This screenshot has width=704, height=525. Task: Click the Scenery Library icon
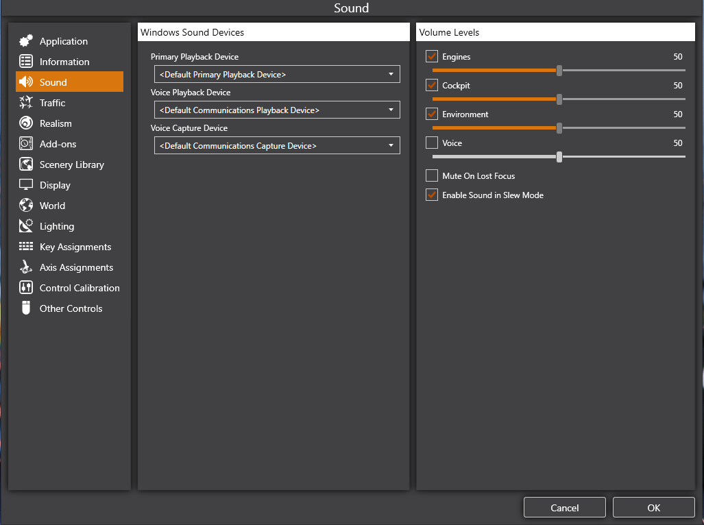pyautogui.click(x=26, y=164)
